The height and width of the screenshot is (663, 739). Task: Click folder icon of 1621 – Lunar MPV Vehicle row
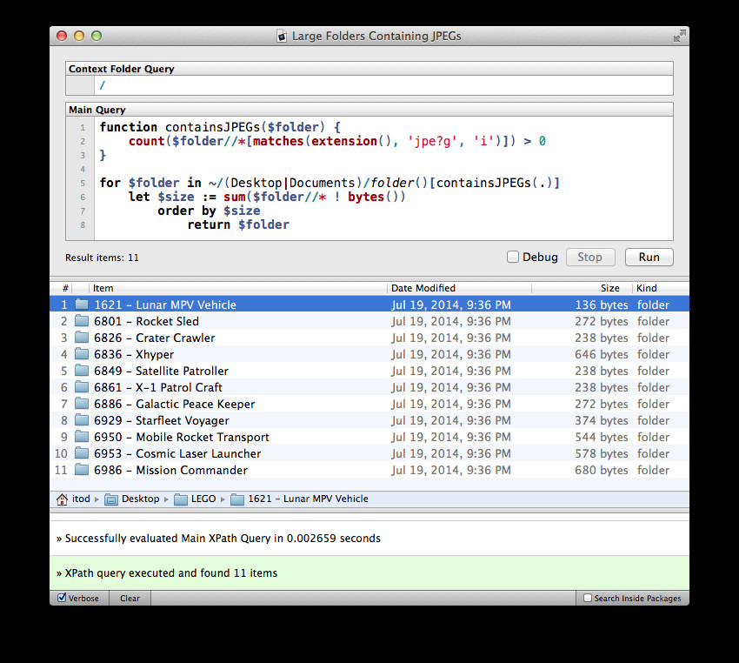(x=82, y=305)
